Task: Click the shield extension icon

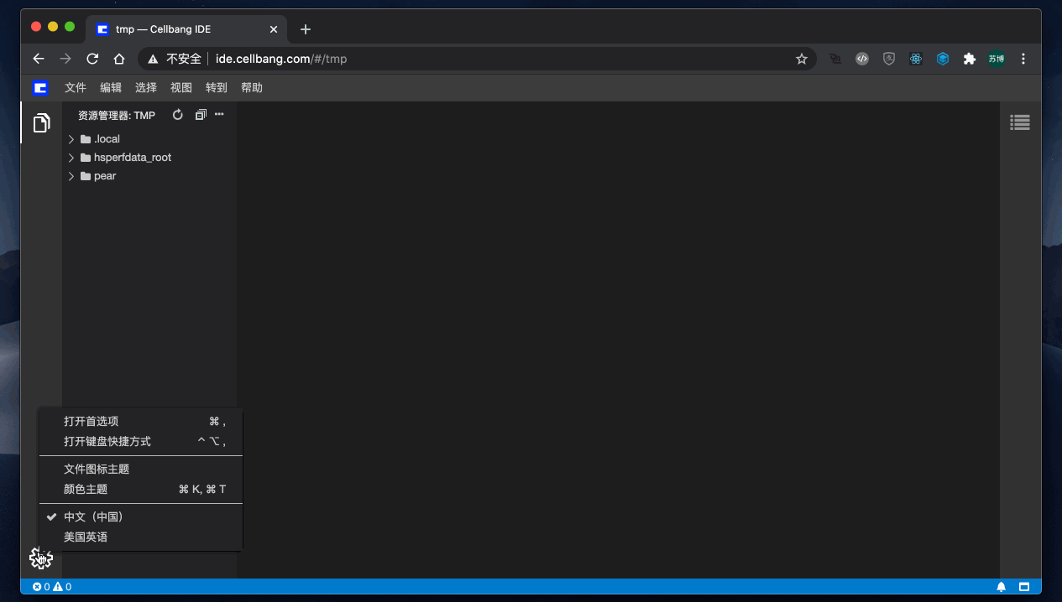Action: point(889,59)
